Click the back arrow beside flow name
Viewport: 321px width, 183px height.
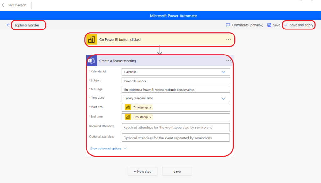point(8,25)
